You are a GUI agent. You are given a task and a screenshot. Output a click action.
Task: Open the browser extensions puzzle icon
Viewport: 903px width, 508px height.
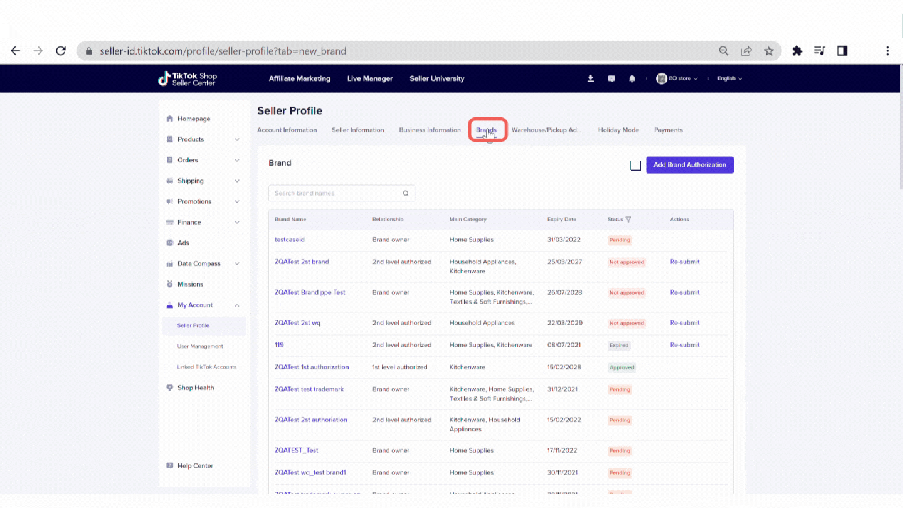click(797, 51)
